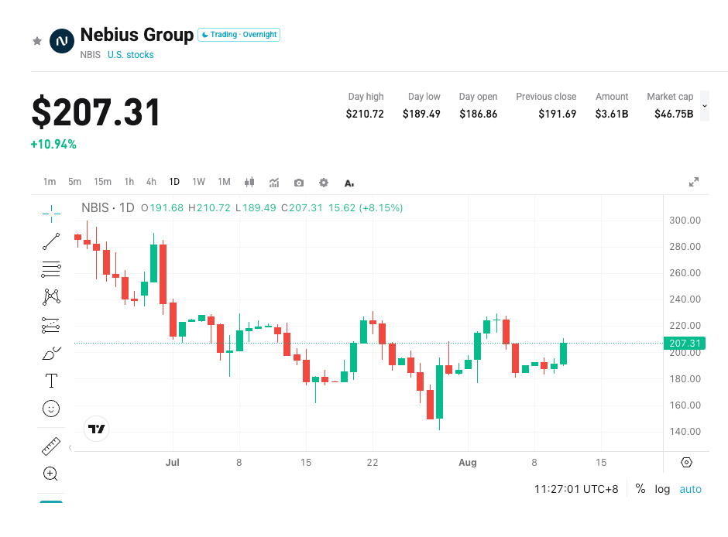This screenshot has height=537, width=728.
Task: Switch to the 1m timeframe
Action: [50, 182]
